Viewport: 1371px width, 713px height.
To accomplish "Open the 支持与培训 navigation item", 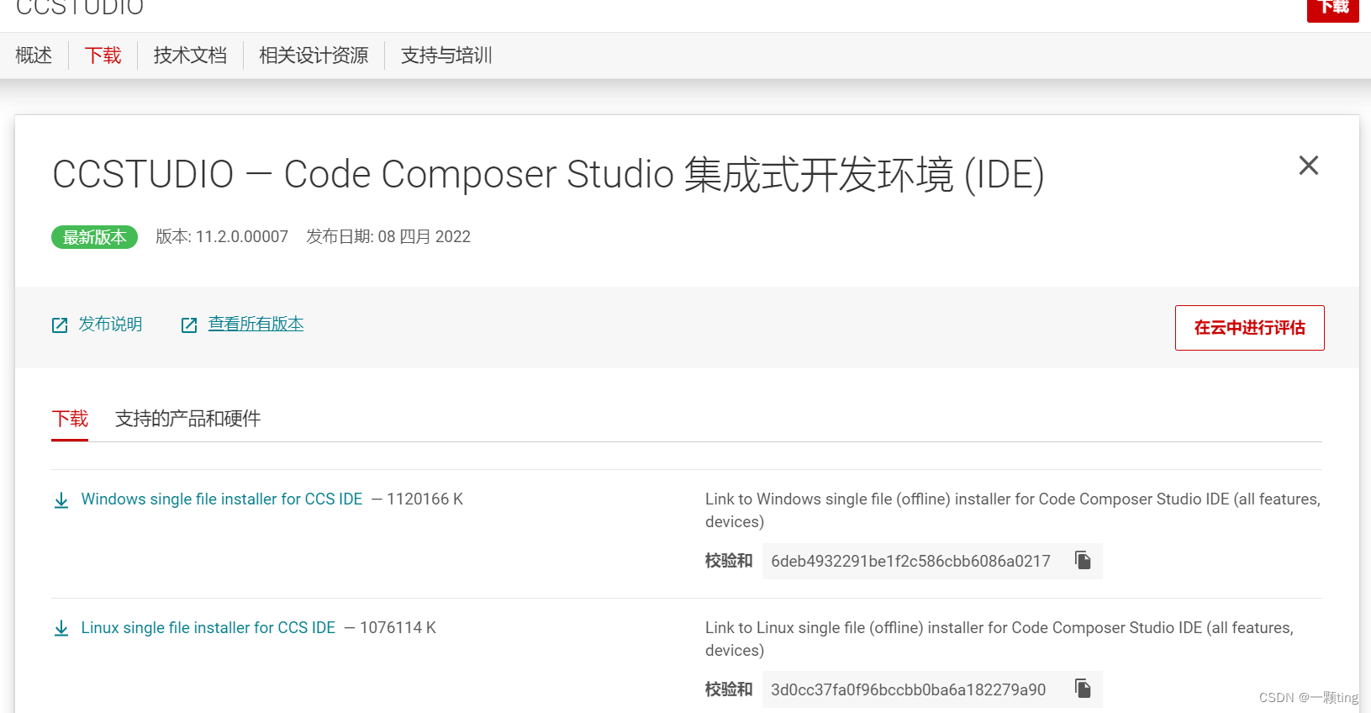I will point(446,55).
